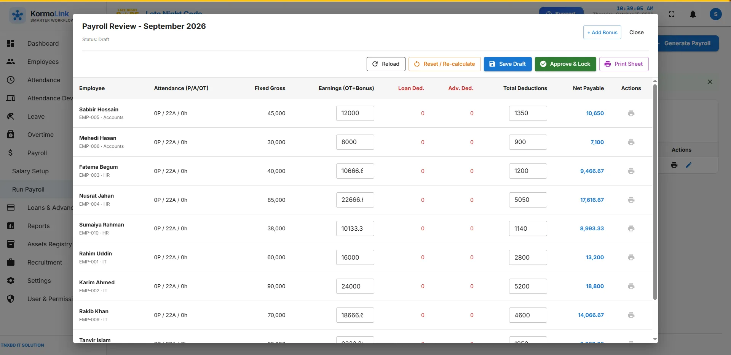Click the dialog vertical scrollbar thumb

pyautogui.click(x=655, y=192)
